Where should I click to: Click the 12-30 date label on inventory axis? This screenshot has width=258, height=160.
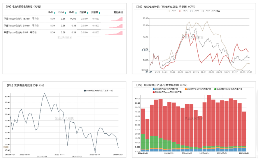pyautogui.click(x=249, y=72)
